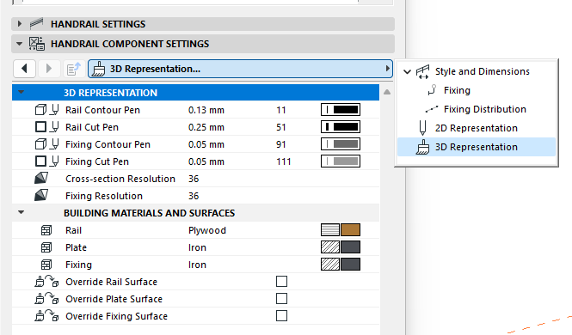Open Rail Contour Pen color swatch

341,110
